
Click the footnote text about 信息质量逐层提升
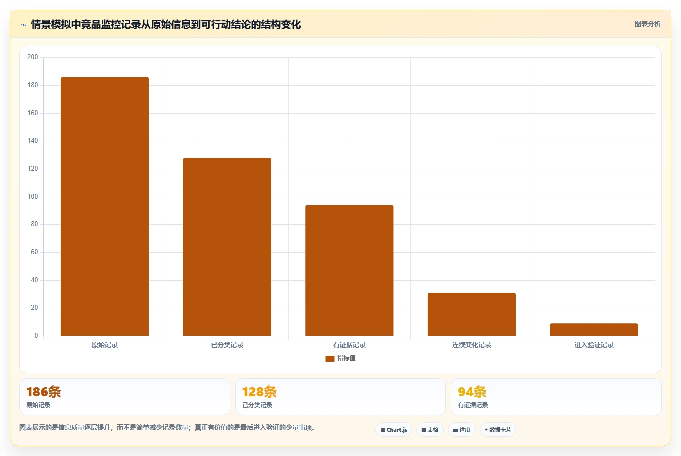click(167, 427)
